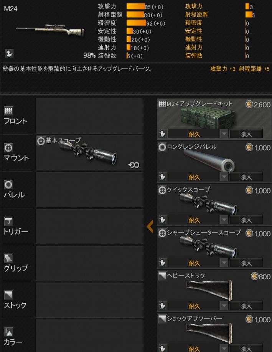The height and width of the screenshot is (352, 272).
Task: Select the バレル slot category icon
Action: [8, 185]
